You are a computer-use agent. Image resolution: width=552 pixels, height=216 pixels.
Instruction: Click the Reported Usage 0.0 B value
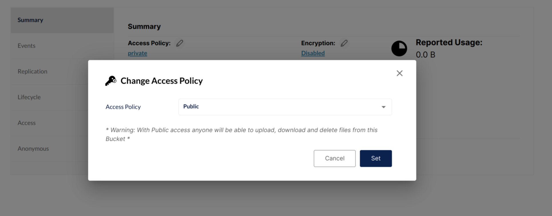(425, 55)
